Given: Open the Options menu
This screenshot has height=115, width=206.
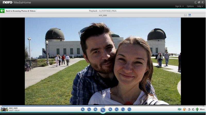Looking at the screenshot, I should (190, 6).
